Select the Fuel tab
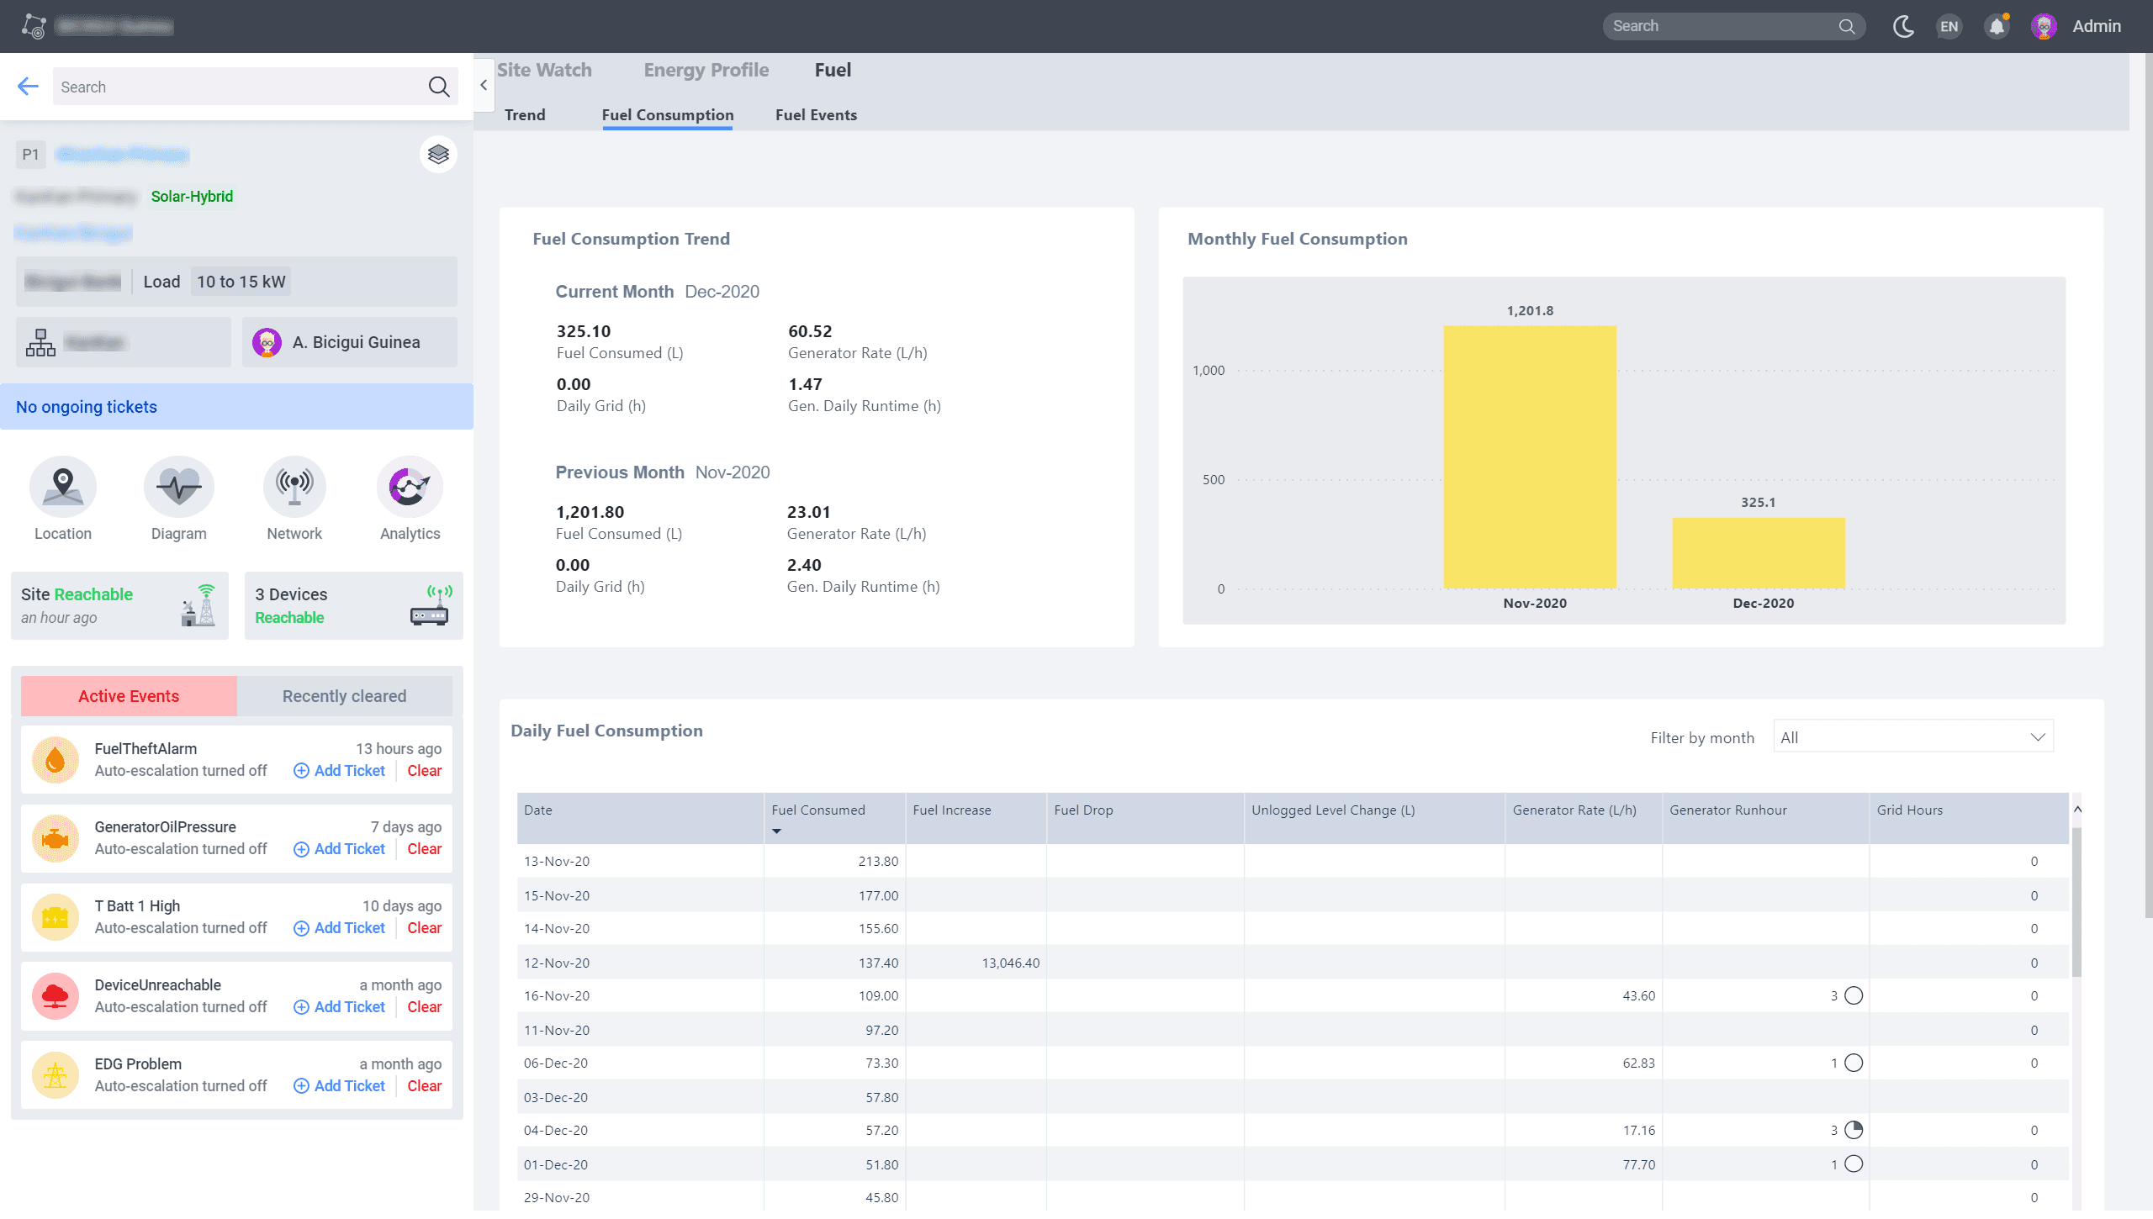The height and width of the screenshot is (1219, 2153). (833, 70)
